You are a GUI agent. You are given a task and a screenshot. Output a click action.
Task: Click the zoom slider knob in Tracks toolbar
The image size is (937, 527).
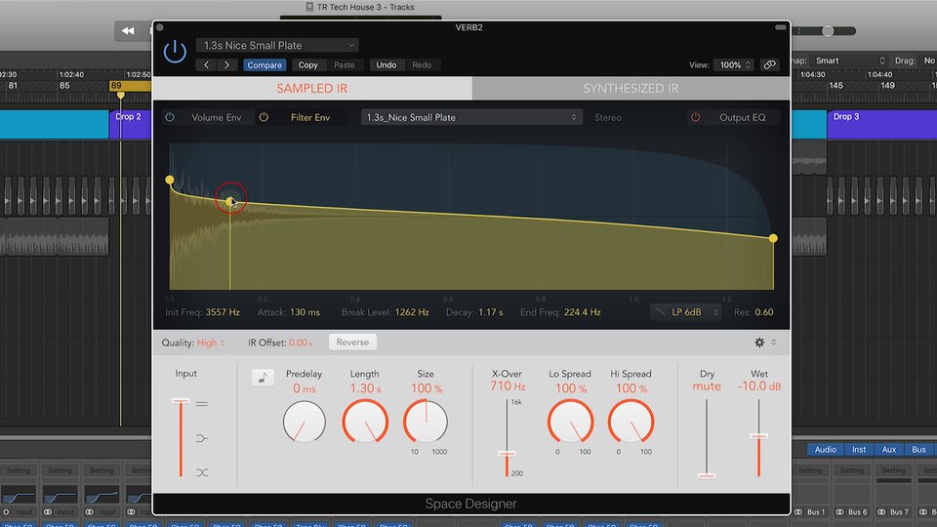(828, 31)
